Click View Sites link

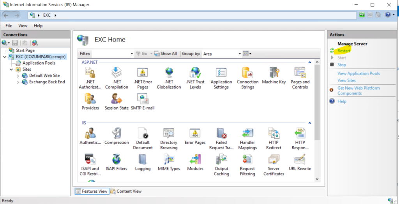pos(346,80)
